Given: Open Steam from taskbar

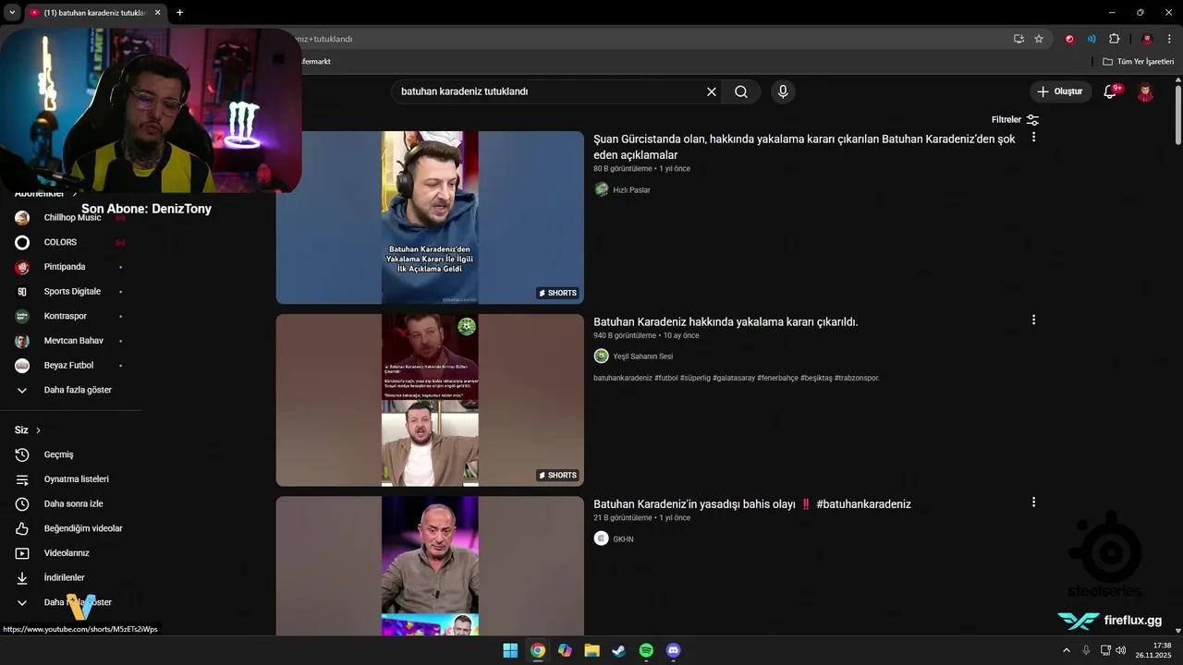Looking at the screenshot, I should pos(618,650).
